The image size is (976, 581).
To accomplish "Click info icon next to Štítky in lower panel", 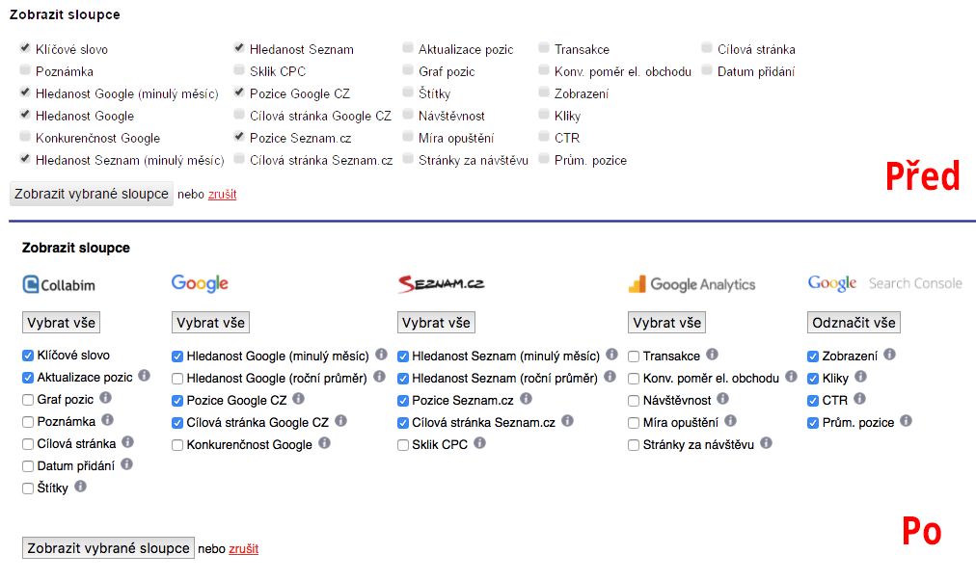I will pyautogui.click(x=80, y=487).
